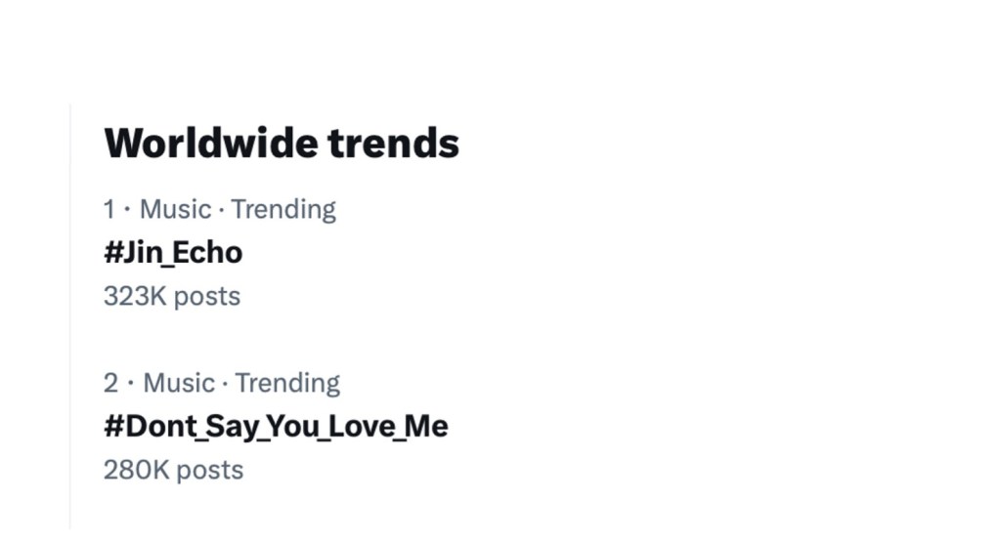Click Trending label above #Dont_Say_You_Love_Me
This screenshot has width=1001, height=543.
coord(287,383)
